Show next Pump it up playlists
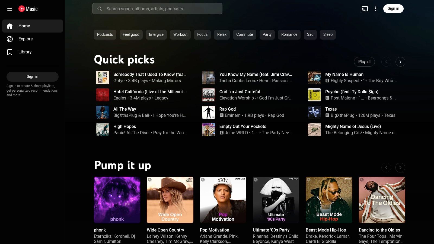 pyautogui.click(x=400, y=168)
